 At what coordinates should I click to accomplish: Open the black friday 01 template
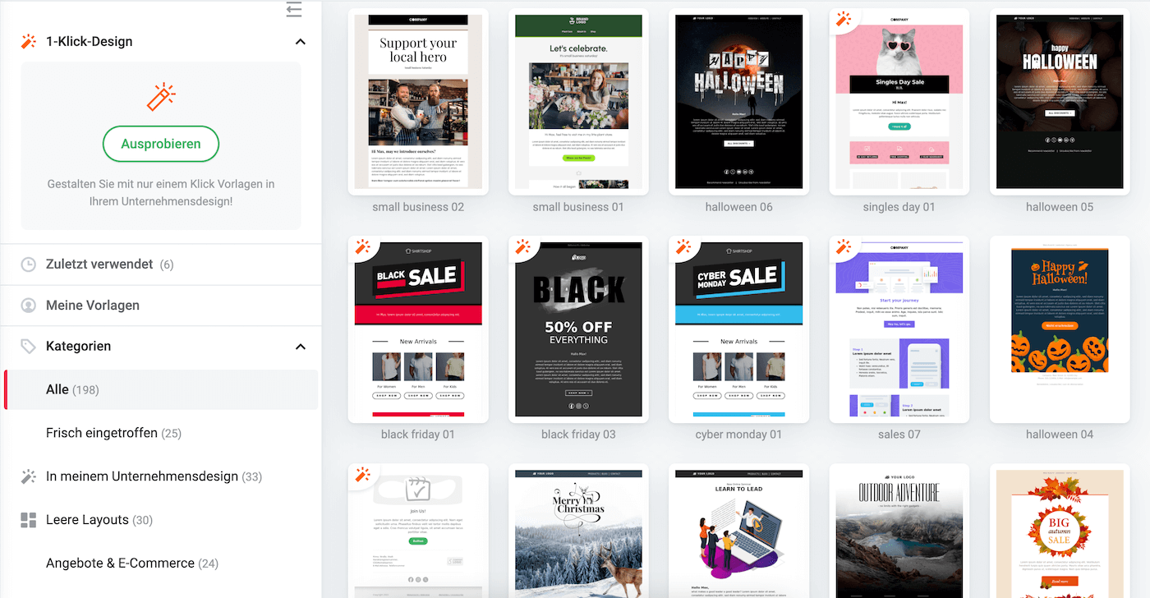tap(418, 329)
